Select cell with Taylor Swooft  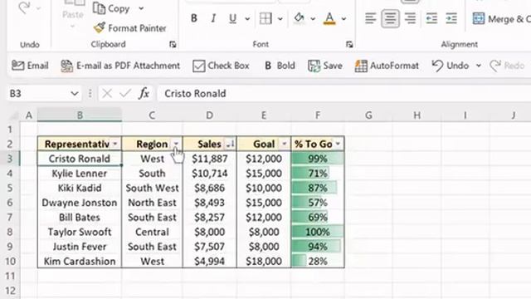80,232
